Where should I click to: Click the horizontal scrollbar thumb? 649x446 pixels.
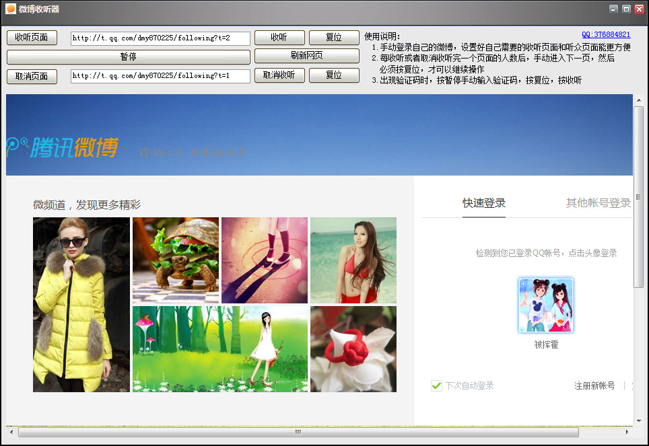298,433
